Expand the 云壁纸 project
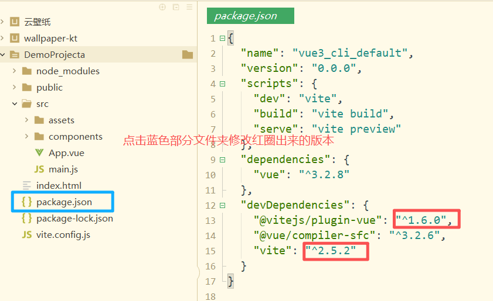 click(x=2, y=22)
